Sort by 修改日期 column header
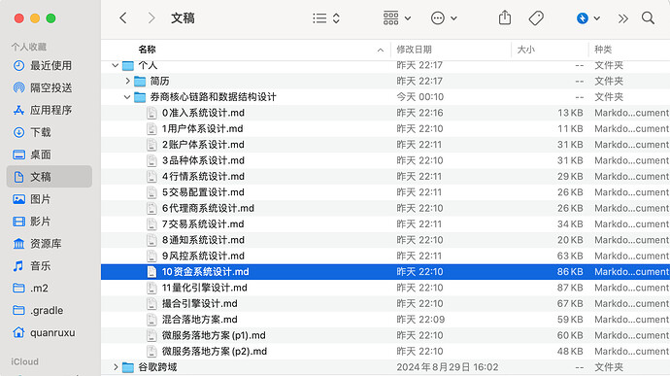Image resolution: width=670 pixels, height=376 pixels. click(x=414, y=50)
